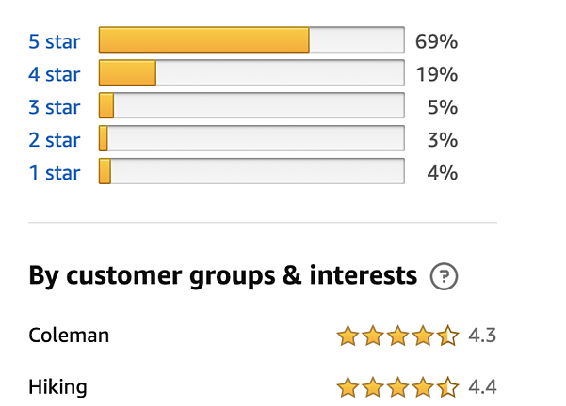Open the 5 star reviews link

54,41
